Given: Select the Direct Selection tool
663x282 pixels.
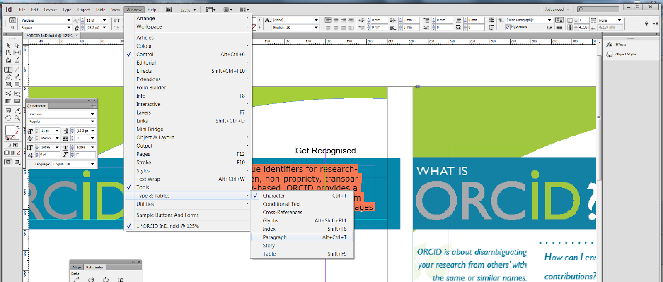Looking at the screenshot, I should (x=17, y=45).
